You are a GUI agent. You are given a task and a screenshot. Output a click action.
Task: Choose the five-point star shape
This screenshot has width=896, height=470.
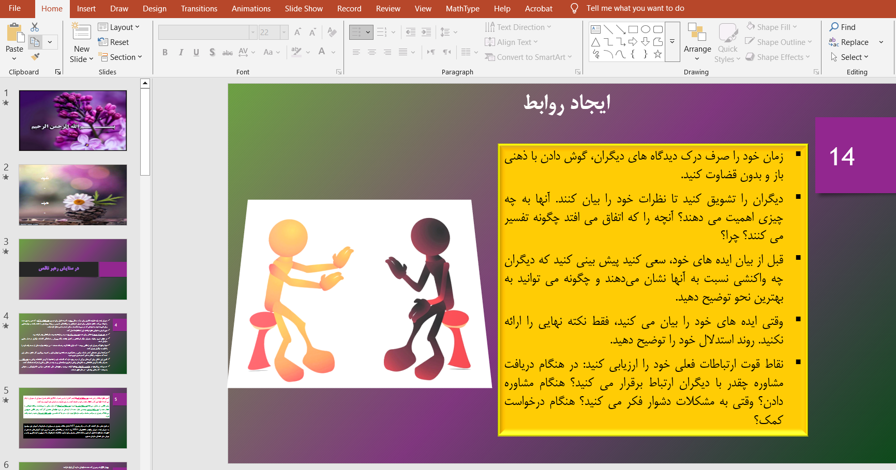[658, 54]
